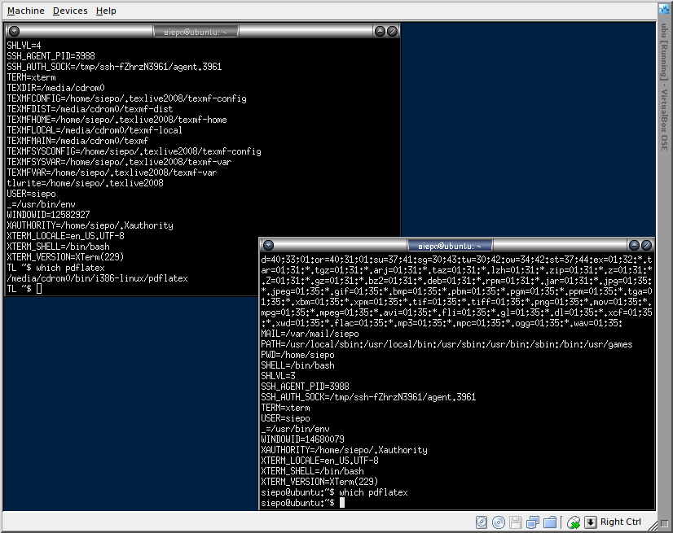Click the Right Ctrl host key label
The width and height of the screenshot is (673, 533).
pyautogui.click(x=621, y=522)
